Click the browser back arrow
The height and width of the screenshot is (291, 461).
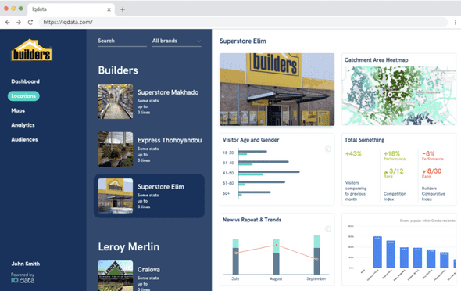tap(8, 23)
